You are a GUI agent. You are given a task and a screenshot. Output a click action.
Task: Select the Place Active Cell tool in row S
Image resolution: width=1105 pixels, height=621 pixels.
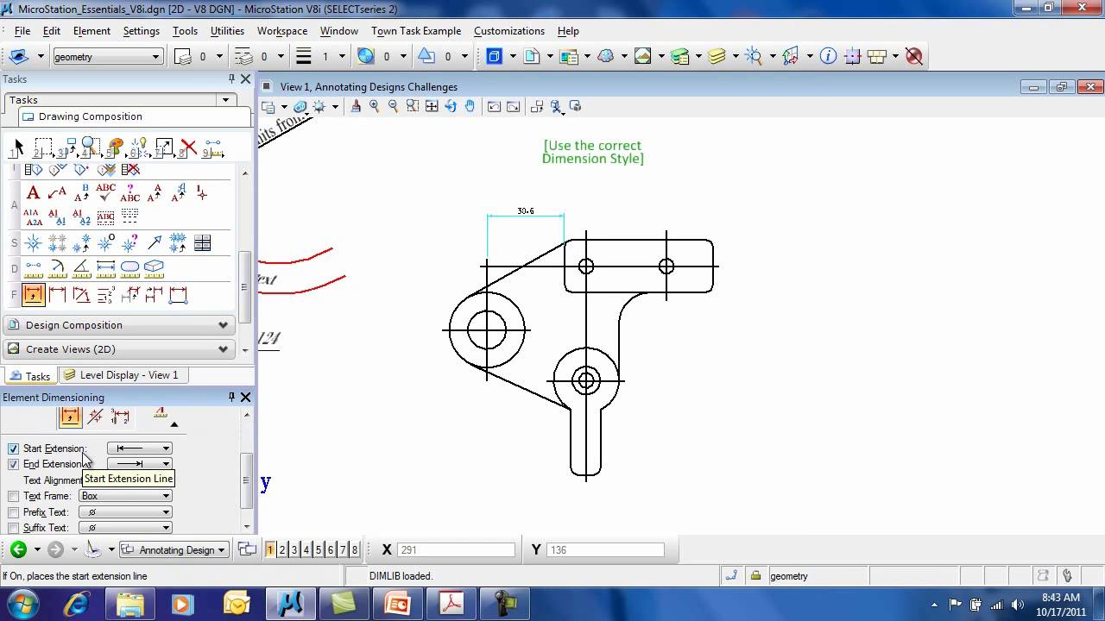point(33,243)
